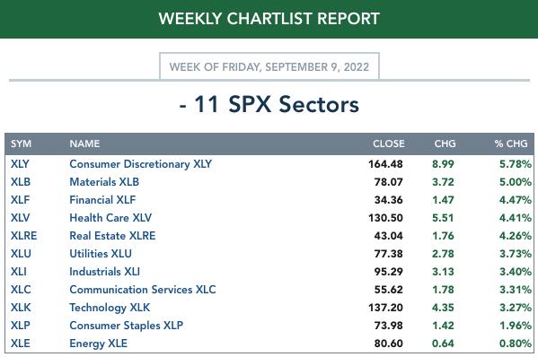The height and width of the screenshot is (357, 538).
Task: Open the XLY symbol link
Action: 20,164
